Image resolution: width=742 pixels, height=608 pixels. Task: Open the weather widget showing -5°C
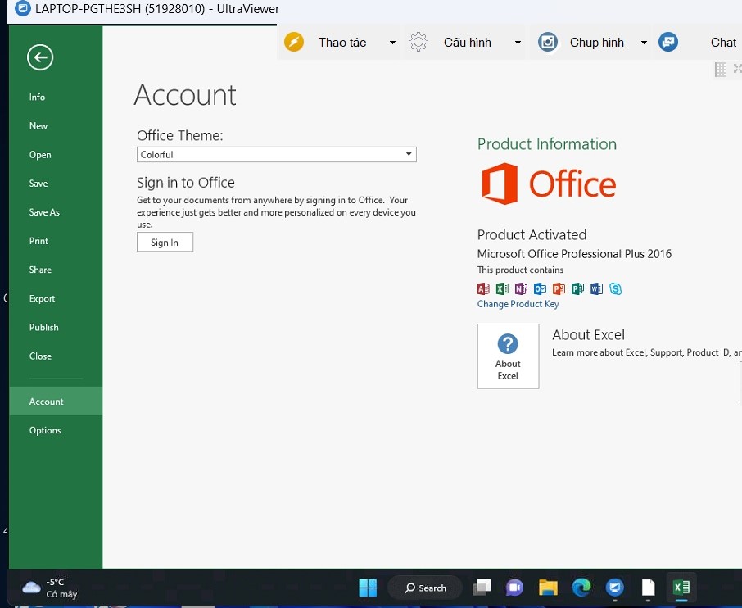point(50,588)
